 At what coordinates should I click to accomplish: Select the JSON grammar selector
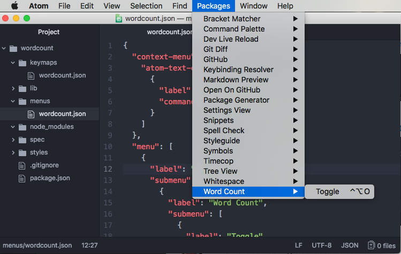[x=350, y=245]
